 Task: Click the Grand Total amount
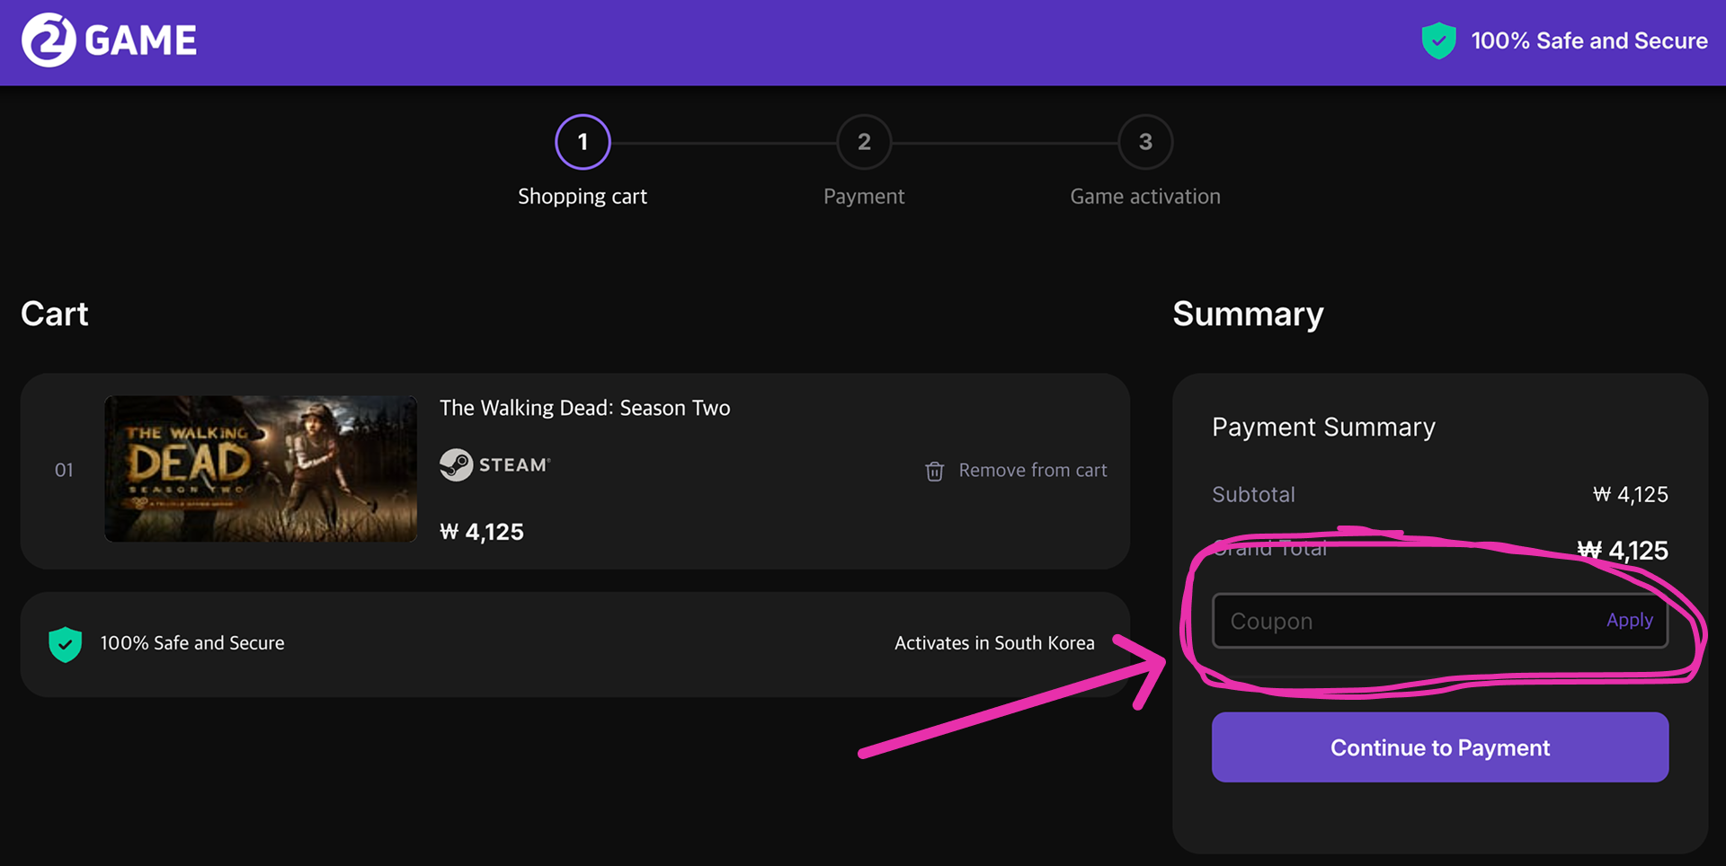1623,550
